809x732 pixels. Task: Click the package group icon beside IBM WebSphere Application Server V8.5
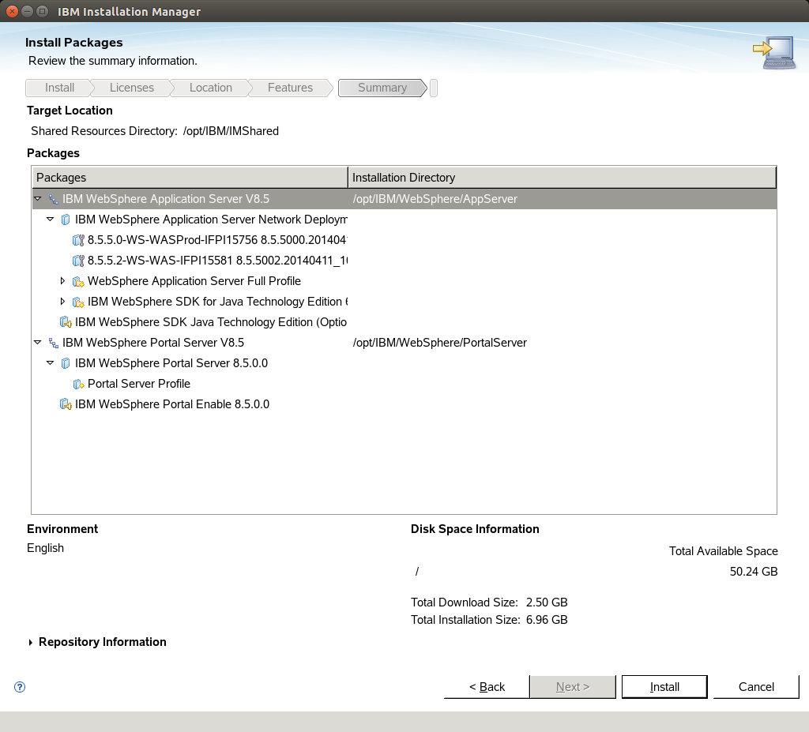point(53,199)
